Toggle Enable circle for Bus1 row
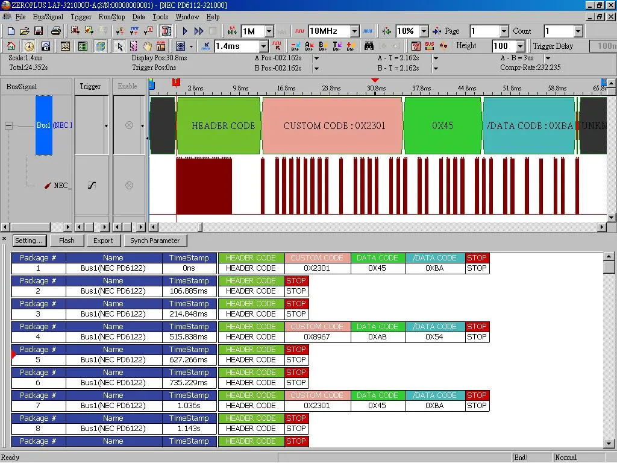The width and height of the screenshot is (617, 463). (129, 125)
